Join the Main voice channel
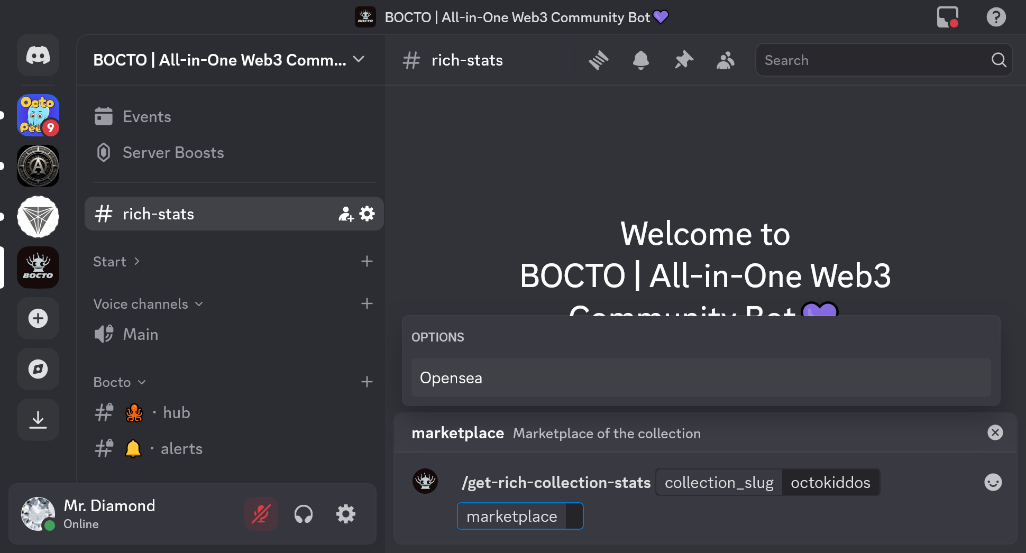 [x=140, y=335]
